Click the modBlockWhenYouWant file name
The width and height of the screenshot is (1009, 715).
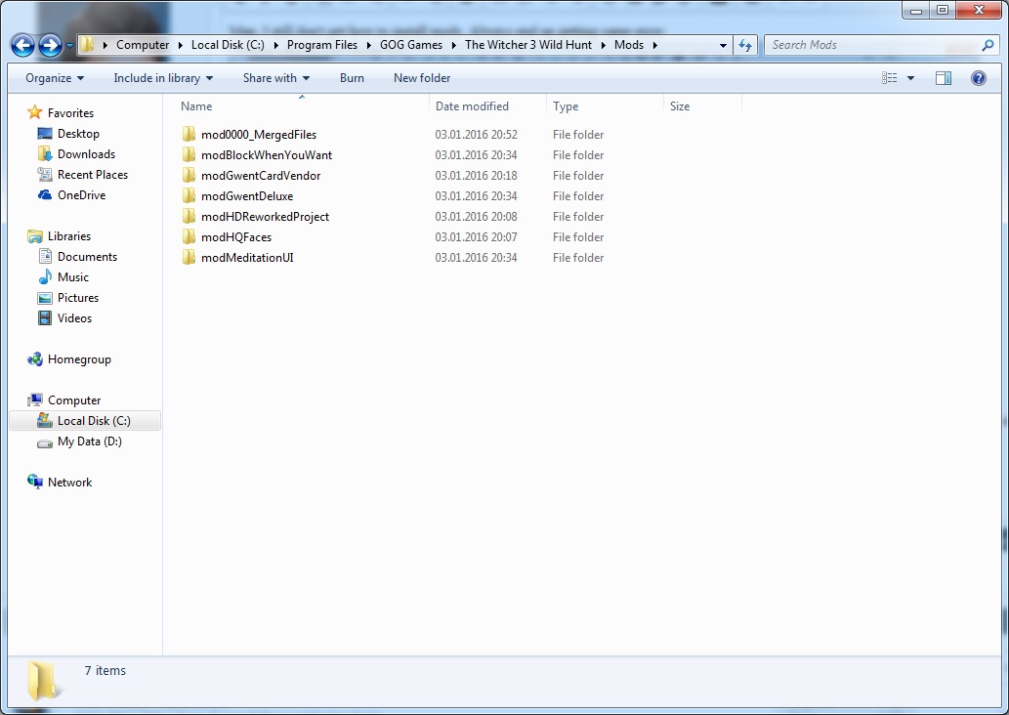pos(267,155)
